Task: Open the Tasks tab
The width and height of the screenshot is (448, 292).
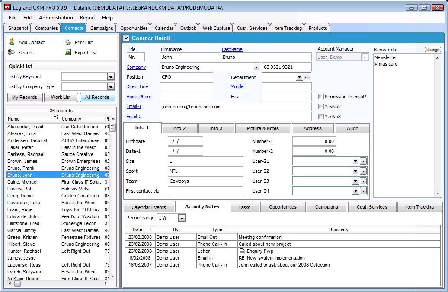Action: click(244, 207)
